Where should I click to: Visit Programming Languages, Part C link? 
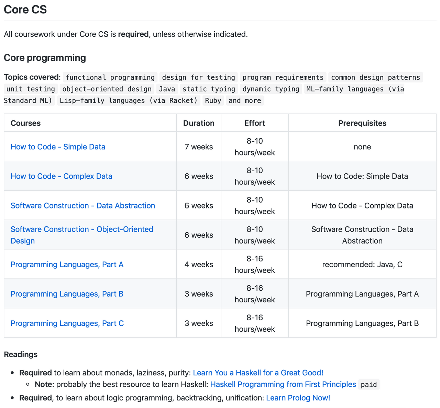pos(67,323)
